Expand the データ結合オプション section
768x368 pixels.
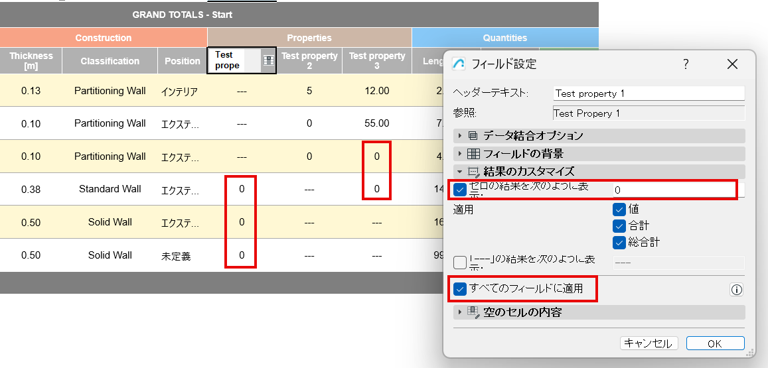[x=599, y=135]
